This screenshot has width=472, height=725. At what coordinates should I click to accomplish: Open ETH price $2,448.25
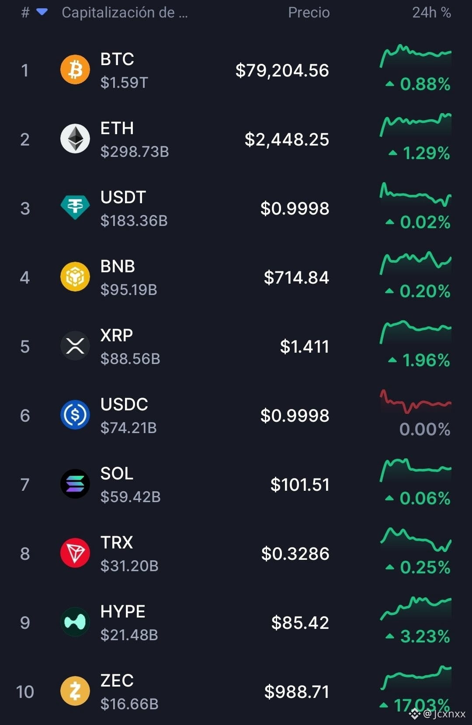(x=287, y=139)
